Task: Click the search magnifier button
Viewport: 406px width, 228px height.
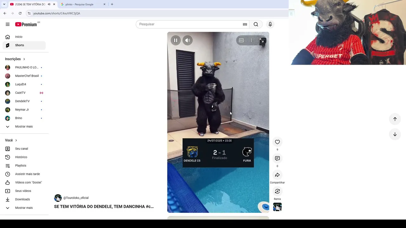Action: coord(256,24)
